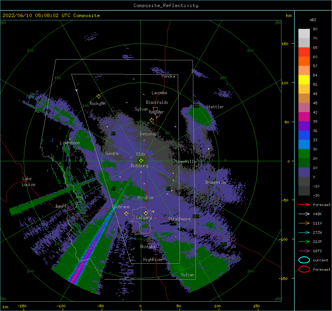Click the Didsbury city label

(x=139, y=166)
